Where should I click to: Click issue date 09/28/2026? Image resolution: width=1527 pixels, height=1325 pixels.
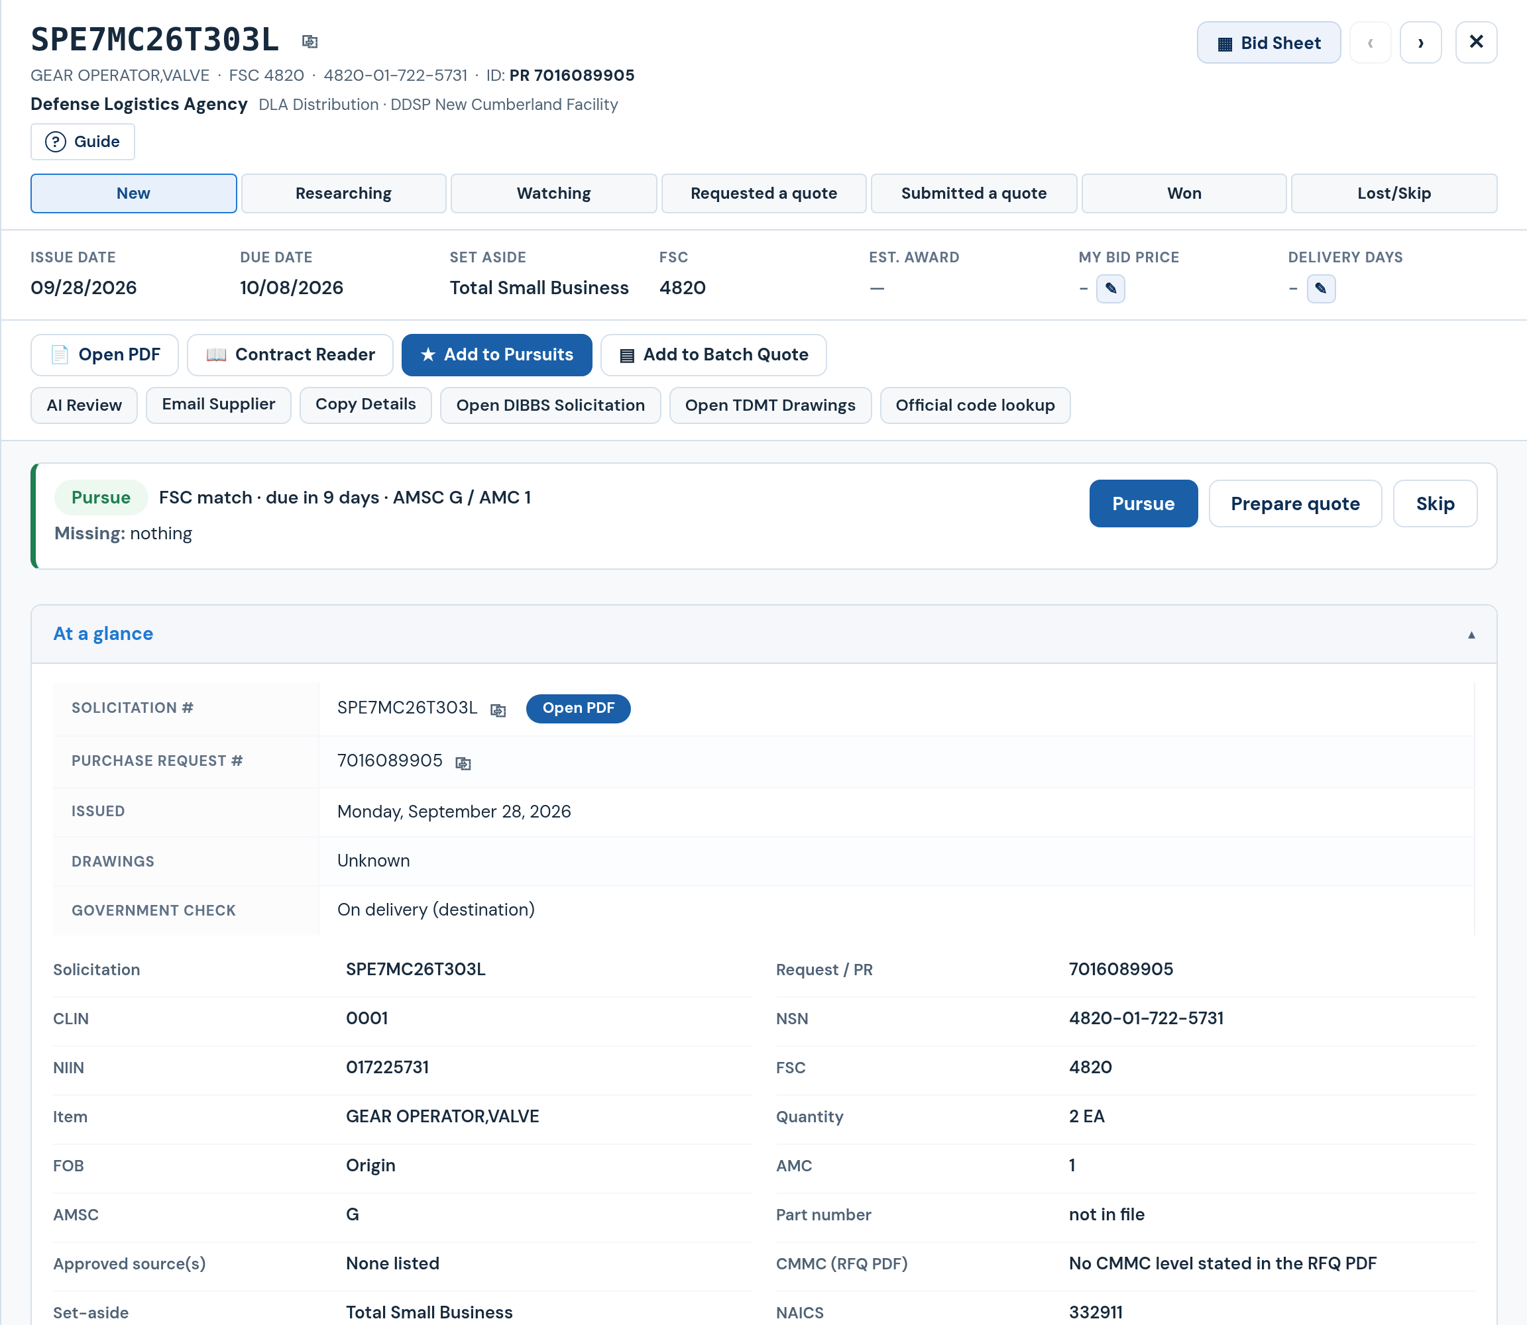click(x=84, y=288)
